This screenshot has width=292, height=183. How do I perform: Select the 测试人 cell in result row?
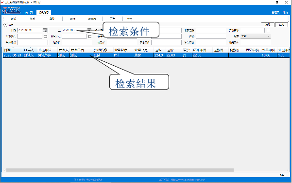pyautogui.click(x=30, y=55)
